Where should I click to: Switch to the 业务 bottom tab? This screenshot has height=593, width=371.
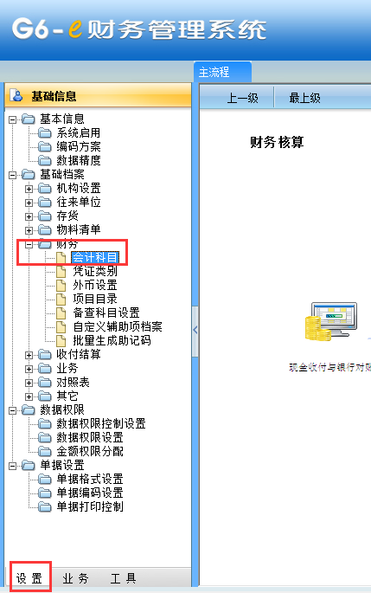coord(75,578)
